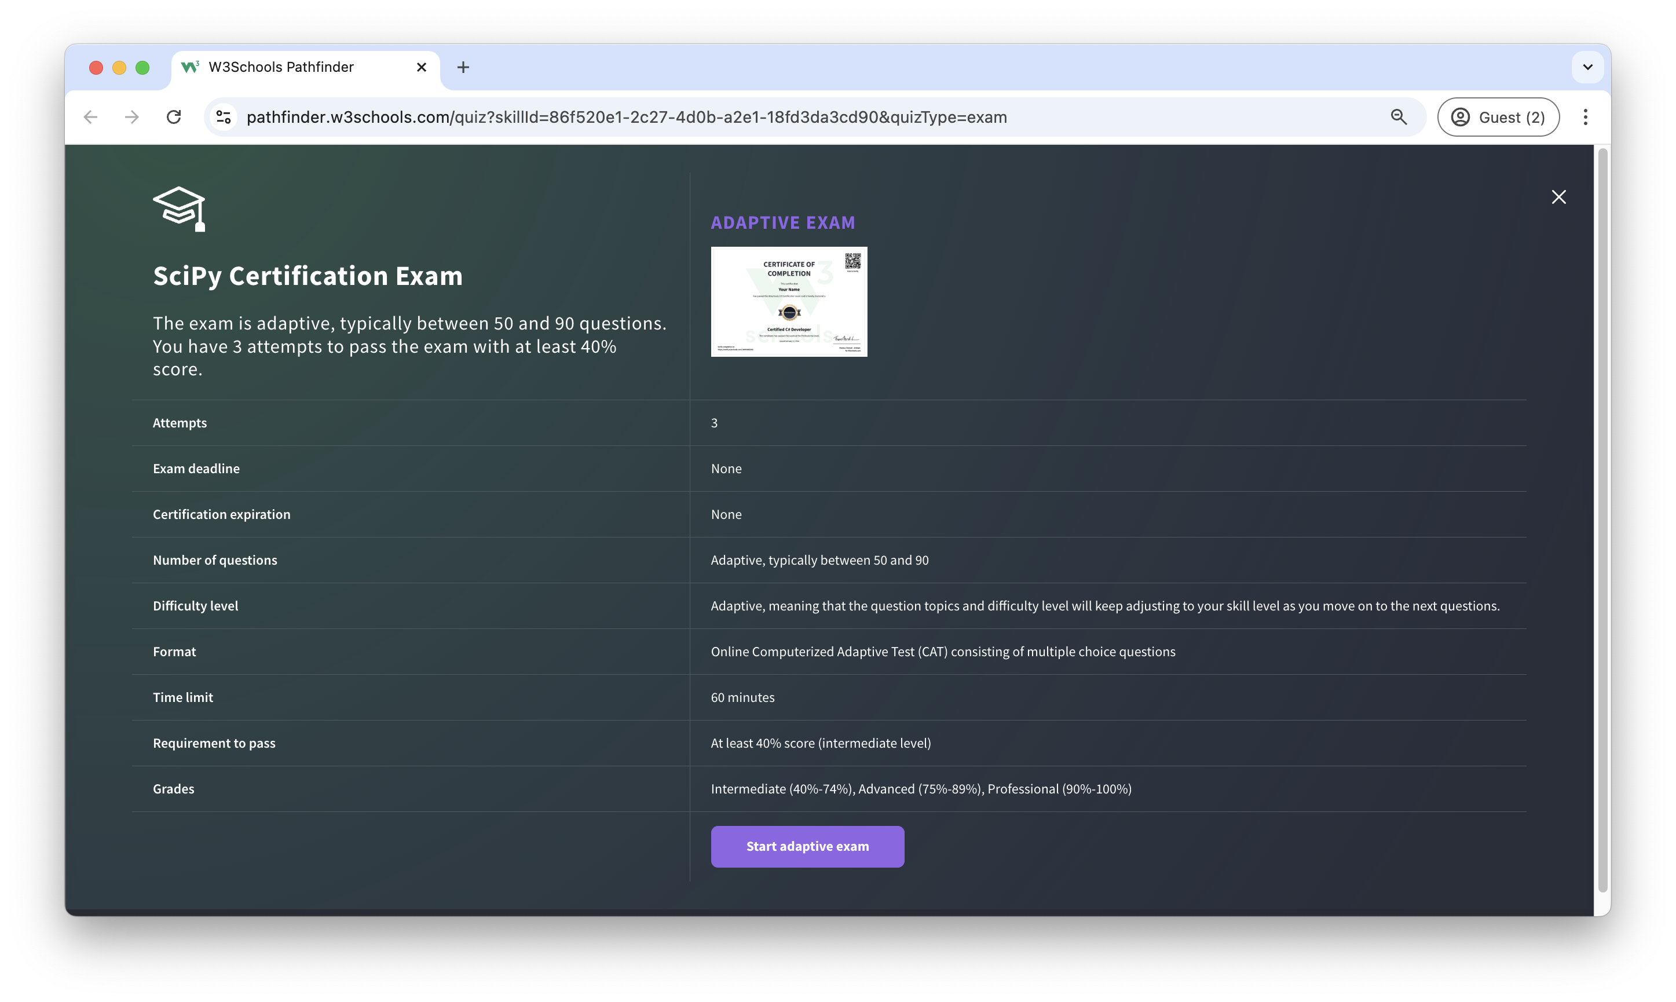Click the certificate of completion thumbnail
The image size is (1676, 1002).
(x=788, y=301)
